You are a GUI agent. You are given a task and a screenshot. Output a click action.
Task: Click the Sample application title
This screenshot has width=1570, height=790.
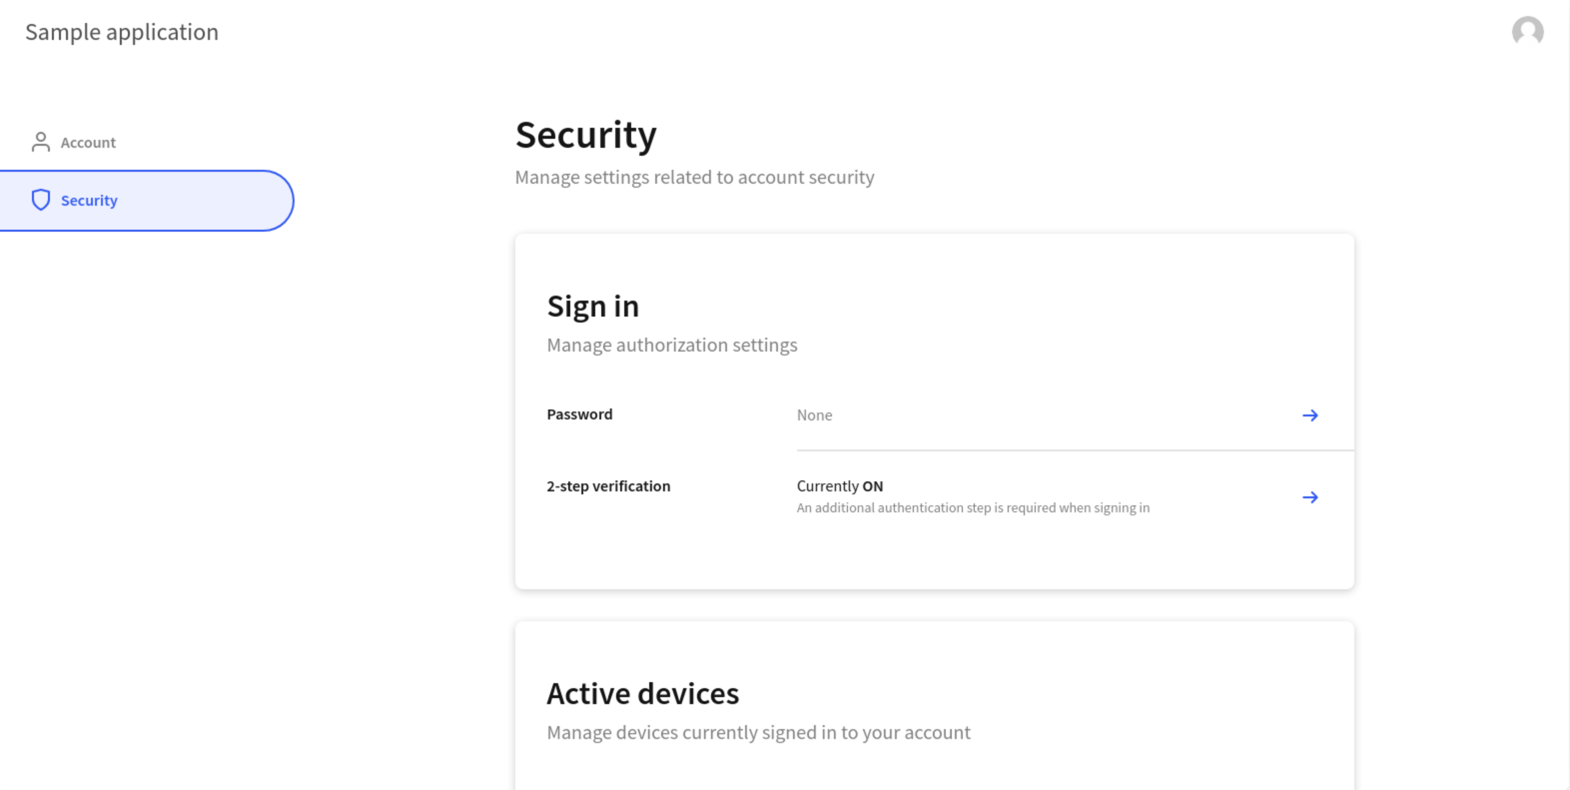click(122, 31)
